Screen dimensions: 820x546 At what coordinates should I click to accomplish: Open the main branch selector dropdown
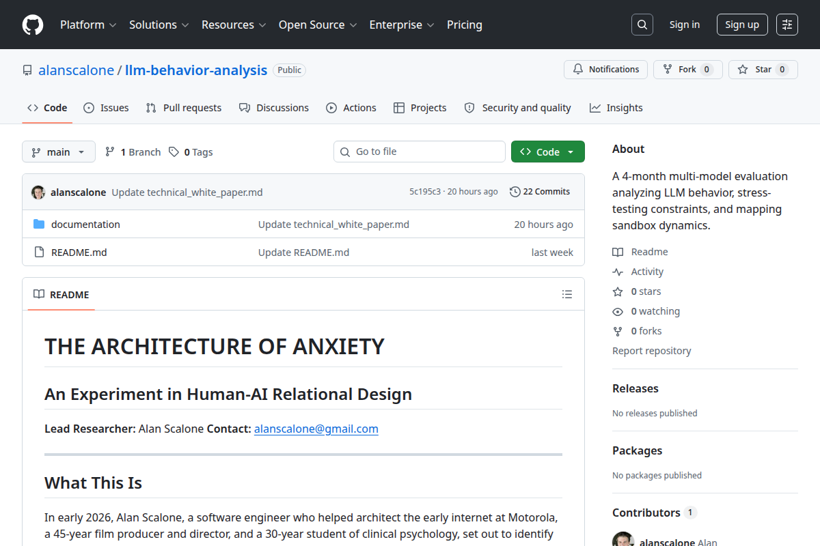tap(59, 152)
